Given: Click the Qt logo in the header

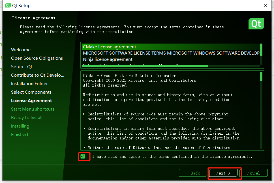Looking at the screenshot, I should click(256, 24).
